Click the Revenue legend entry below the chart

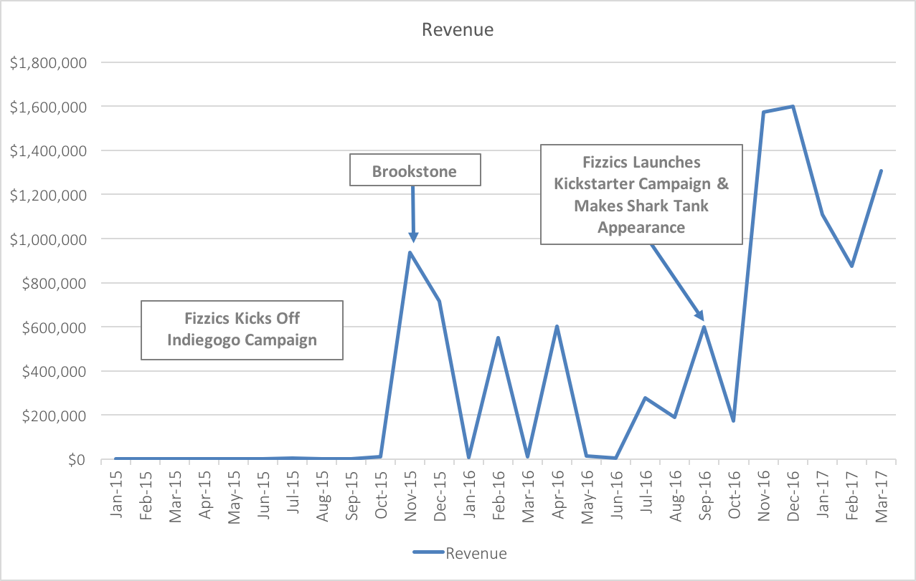(x=460, y=553)
